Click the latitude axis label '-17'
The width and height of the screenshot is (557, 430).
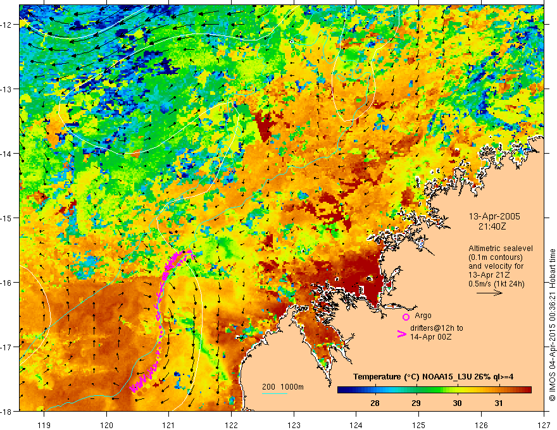click(6, 347)
